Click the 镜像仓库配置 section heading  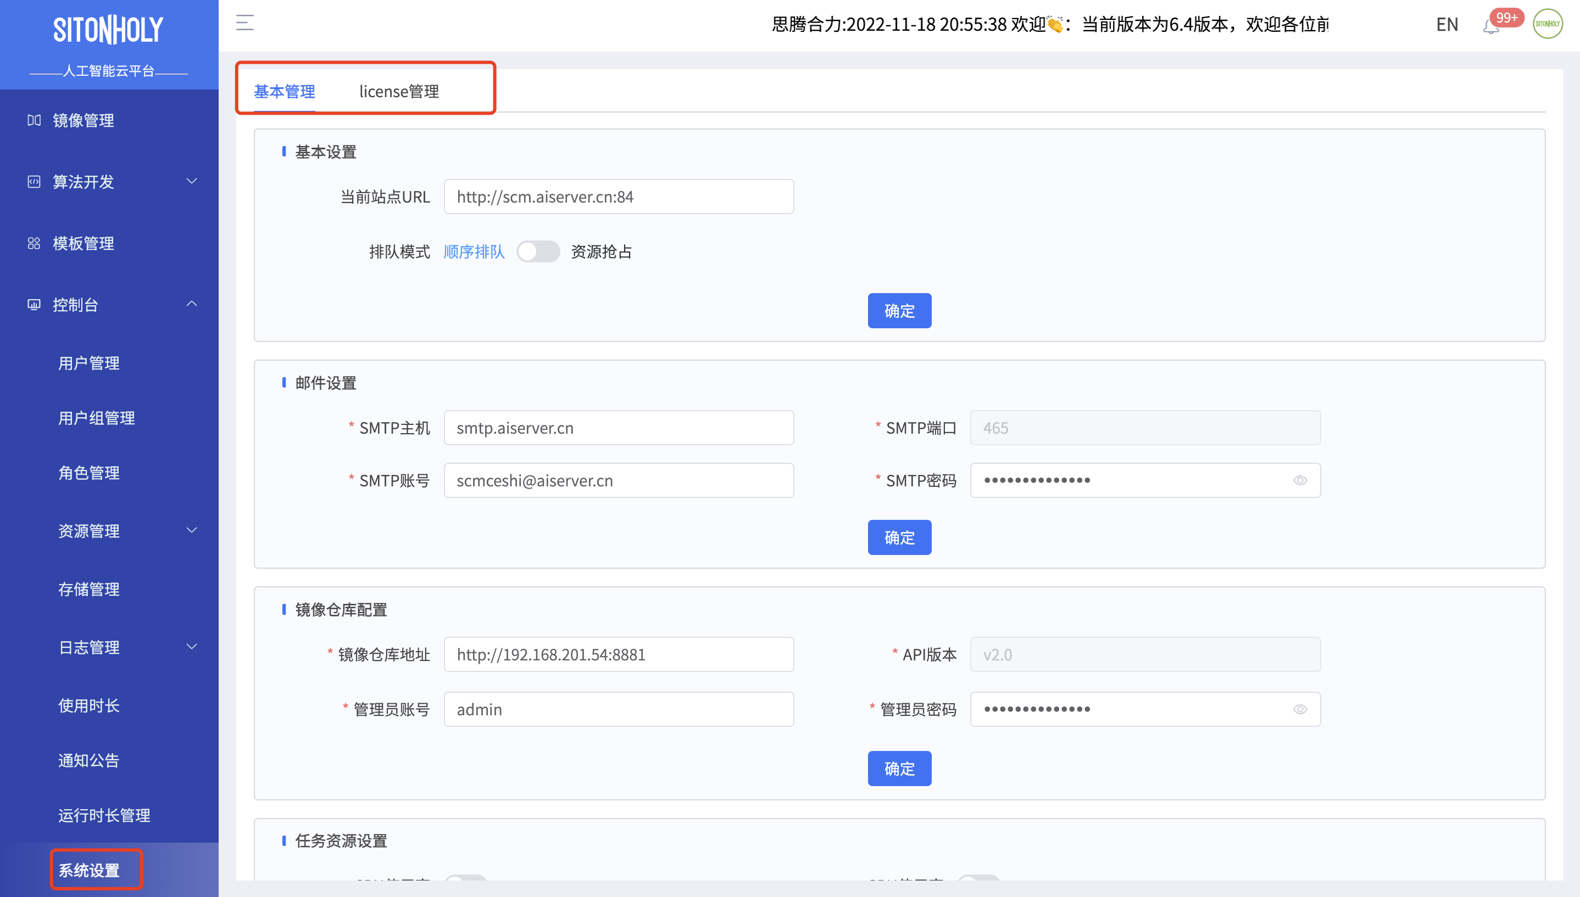pos(341,610)
